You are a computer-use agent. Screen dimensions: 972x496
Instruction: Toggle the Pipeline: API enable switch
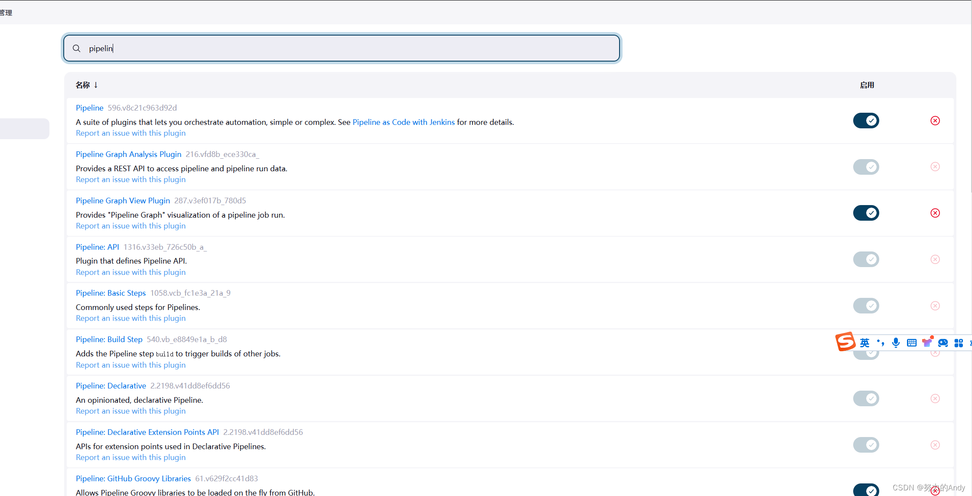(x=866, y=259)
